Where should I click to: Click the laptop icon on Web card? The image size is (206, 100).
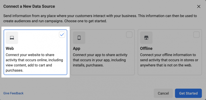(x=12, y=38)
